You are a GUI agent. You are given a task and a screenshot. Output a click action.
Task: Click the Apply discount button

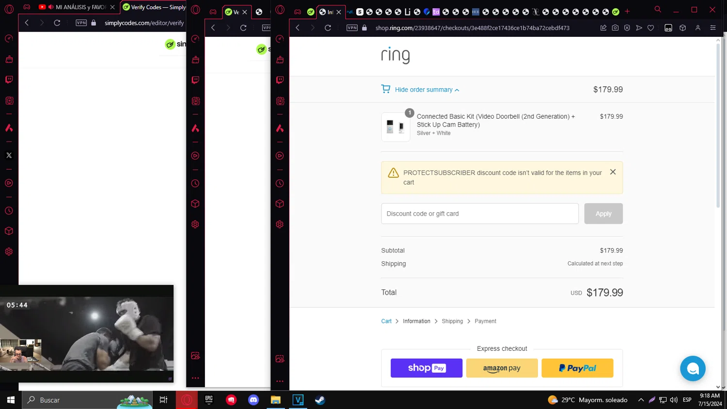[x=603, y=214]
